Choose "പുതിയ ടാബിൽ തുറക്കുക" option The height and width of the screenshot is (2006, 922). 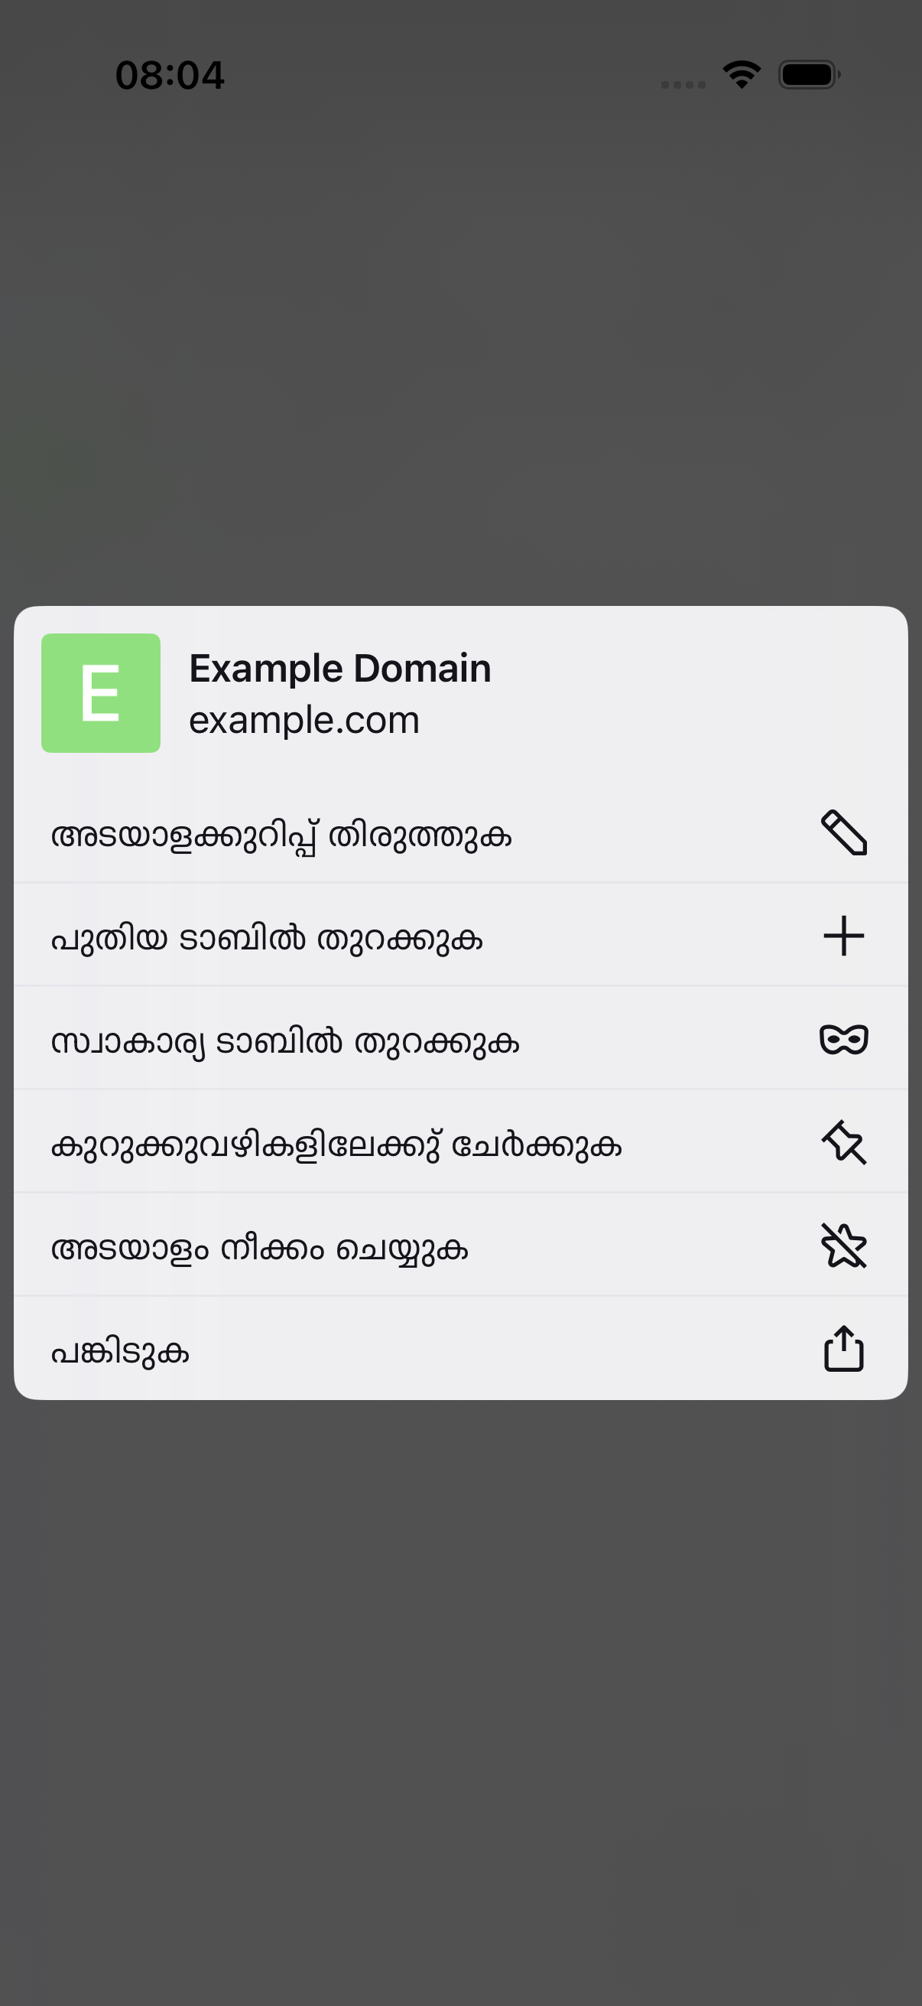pos(460,935)
